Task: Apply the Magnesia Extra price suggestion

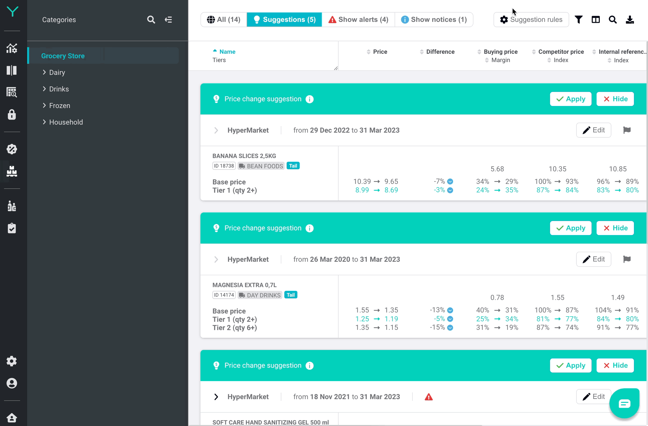Action: pos(571,228)
